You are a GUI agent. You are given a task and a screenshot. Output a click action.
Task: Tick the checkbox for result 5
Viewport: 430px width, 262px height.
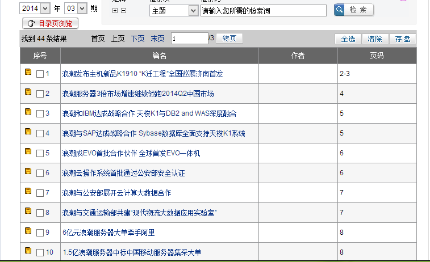pyautogui.click(x=40, y=153)
